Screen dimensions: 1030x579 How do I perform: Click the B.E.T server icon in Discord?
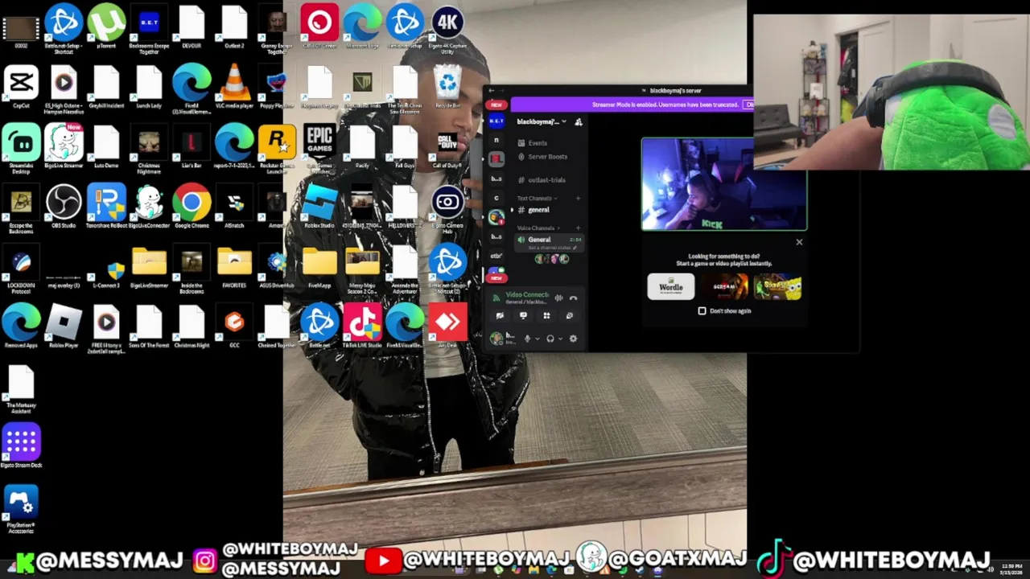pos(496,121)
